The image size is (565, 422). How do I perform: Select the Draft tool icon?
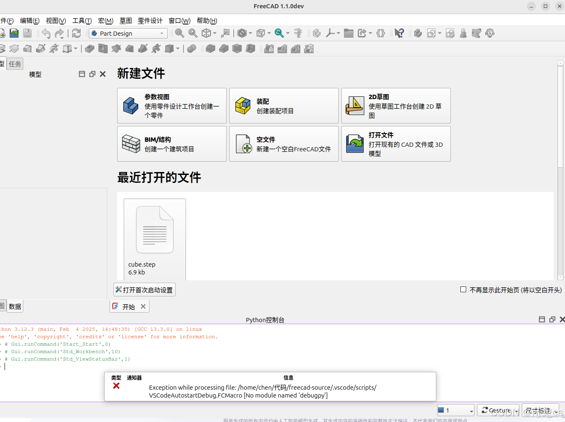coord(237,49)
